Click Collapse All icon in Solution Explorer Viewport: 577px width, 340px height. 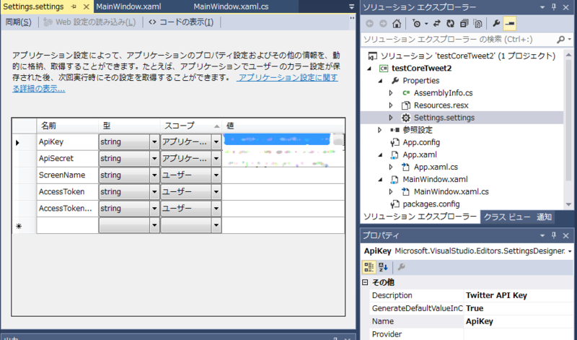tap(464, 24)
